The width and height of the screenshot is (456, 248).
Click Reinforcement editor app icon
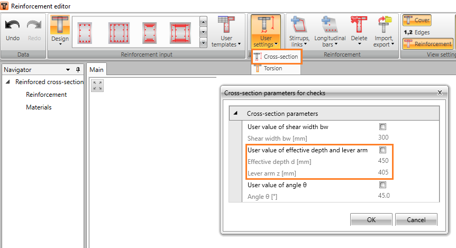[4, 6]
